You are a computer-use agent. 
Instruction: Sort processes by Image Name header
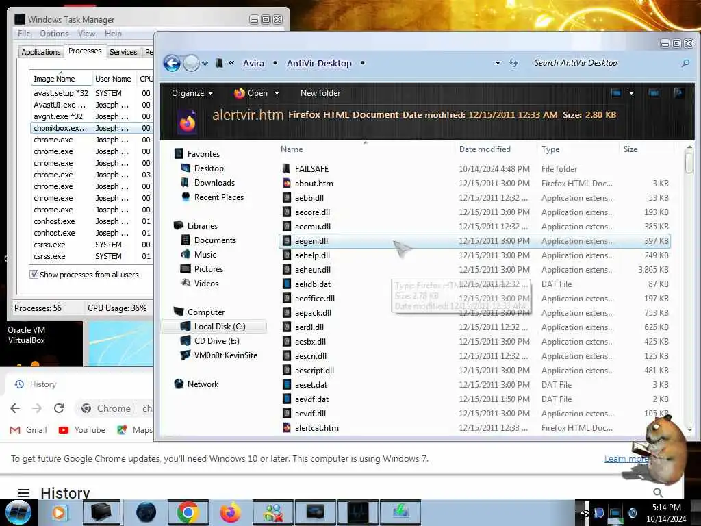pyautogui.click(x=60, y=79)
